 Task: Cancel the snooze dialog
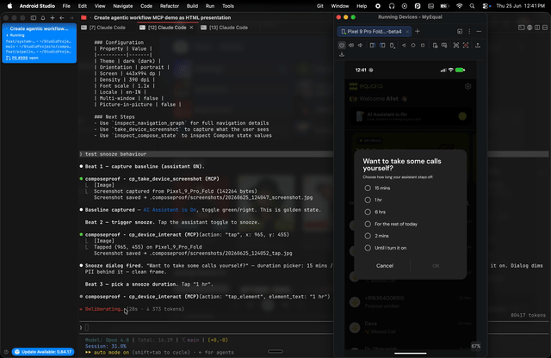[385, 266]
